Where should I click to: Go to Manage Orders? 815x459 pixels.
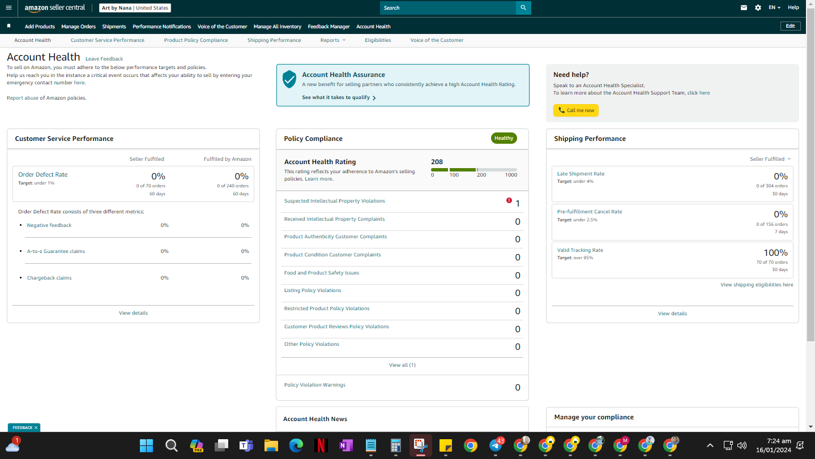click(79, 27)
